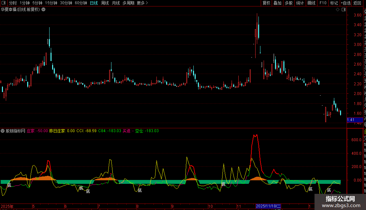Click the C84: -183.03 value
The width and height of the screenshot is (366, 210).
click(x=110, y=131)
